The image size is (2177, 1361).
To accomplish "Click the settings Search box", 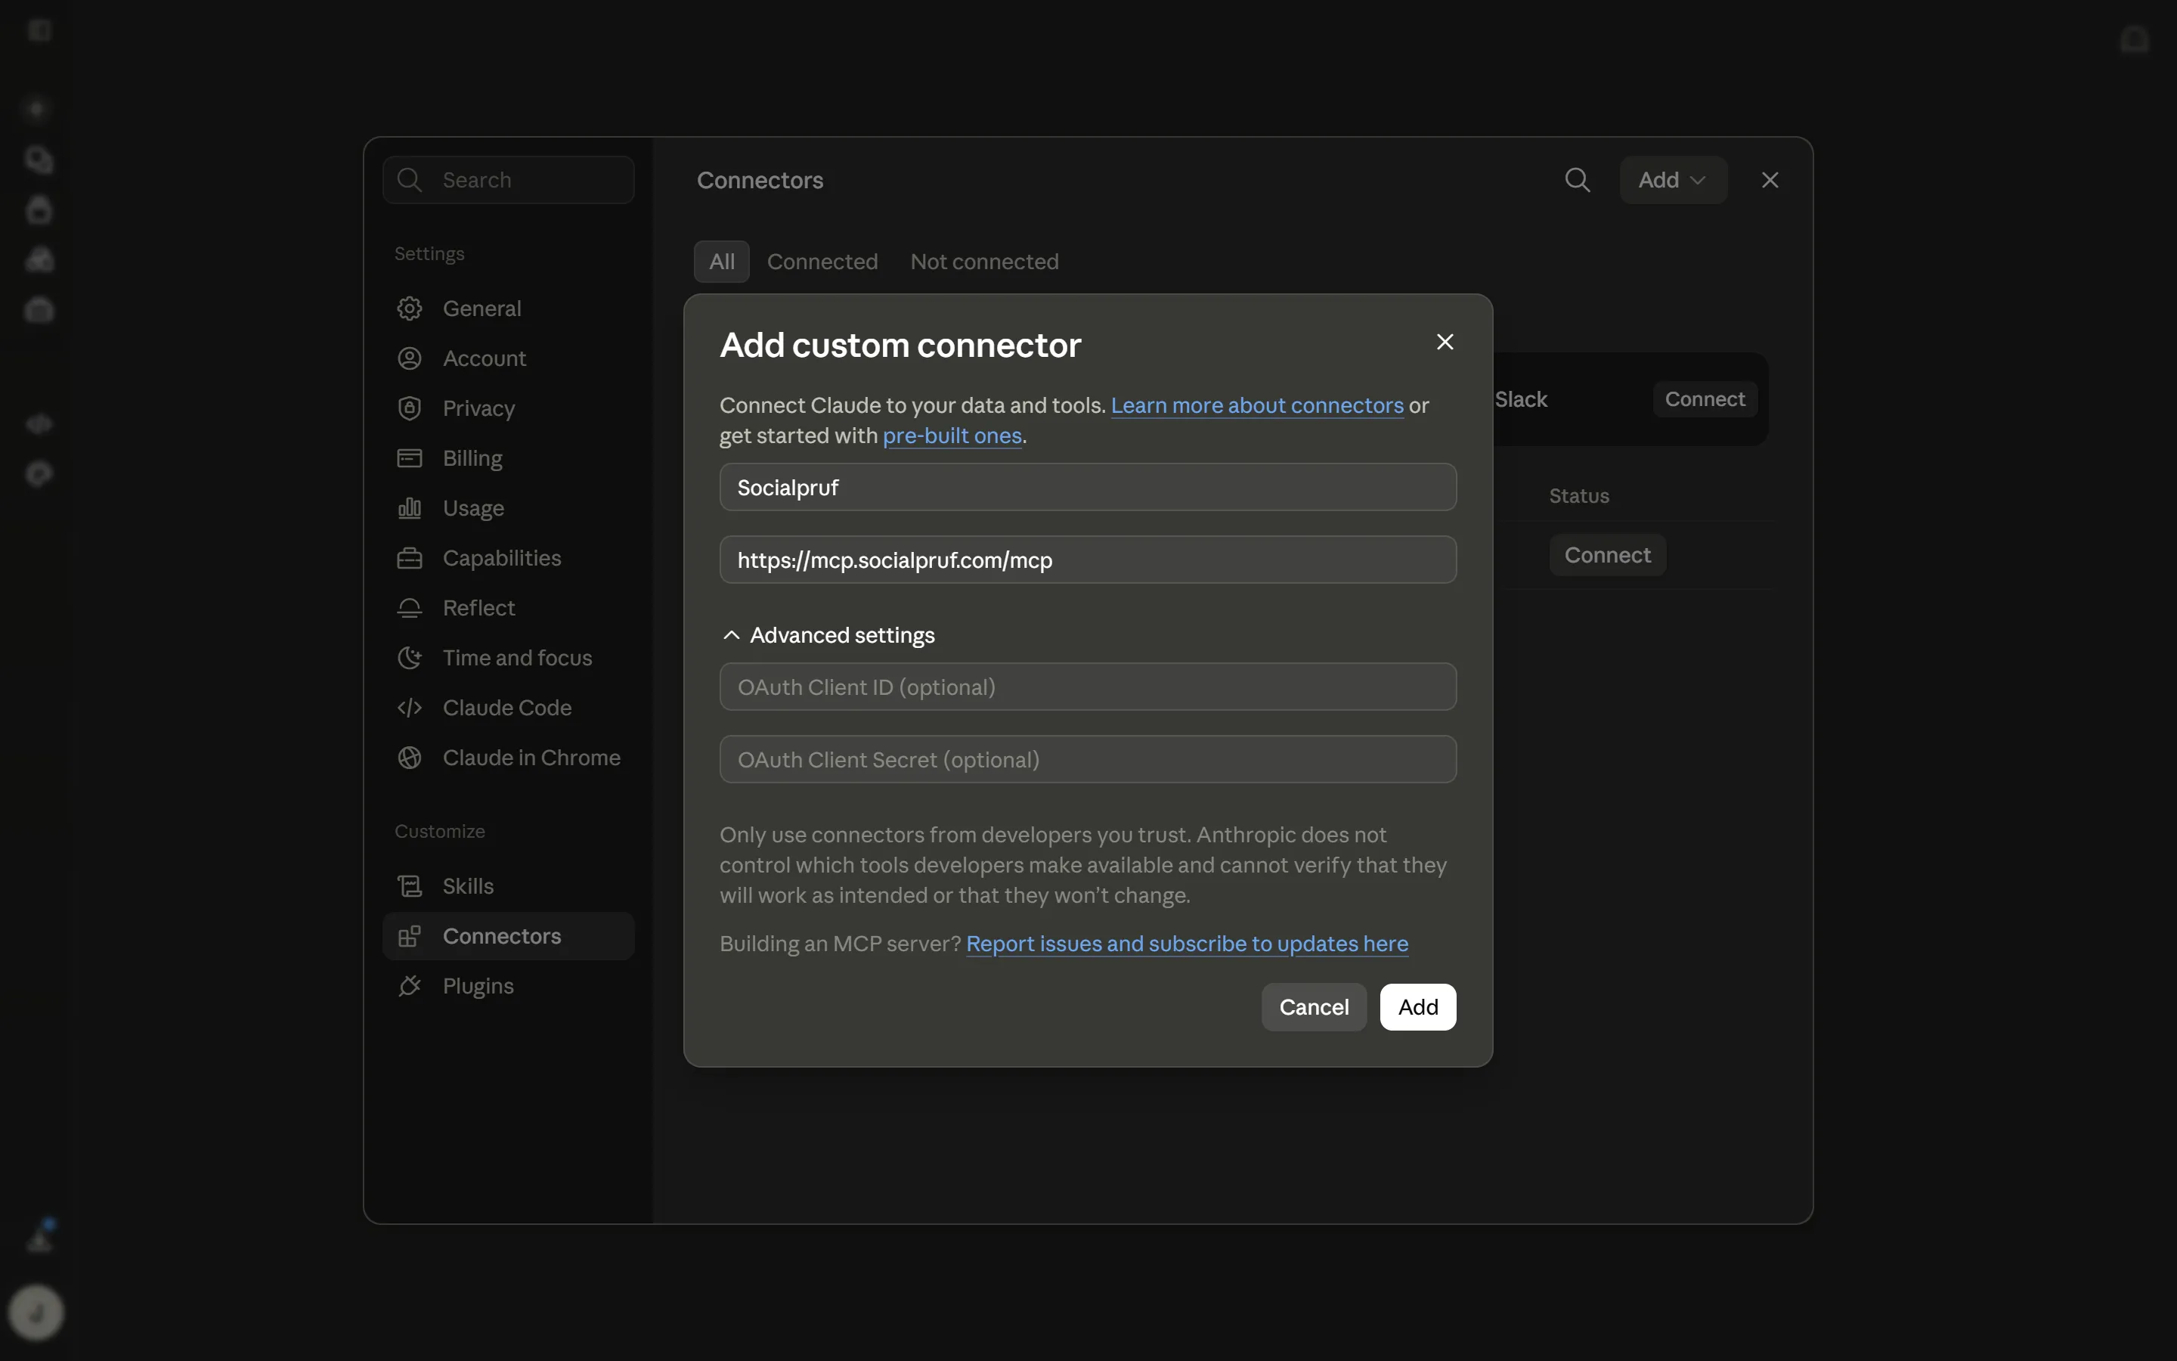I will 508,180.
